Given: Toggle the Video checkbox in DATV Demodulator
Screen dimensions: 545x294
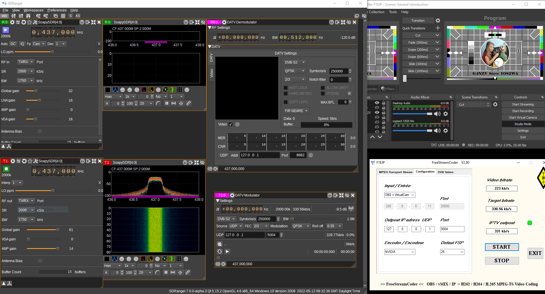Looking at the screenshot, I should 231,124.
